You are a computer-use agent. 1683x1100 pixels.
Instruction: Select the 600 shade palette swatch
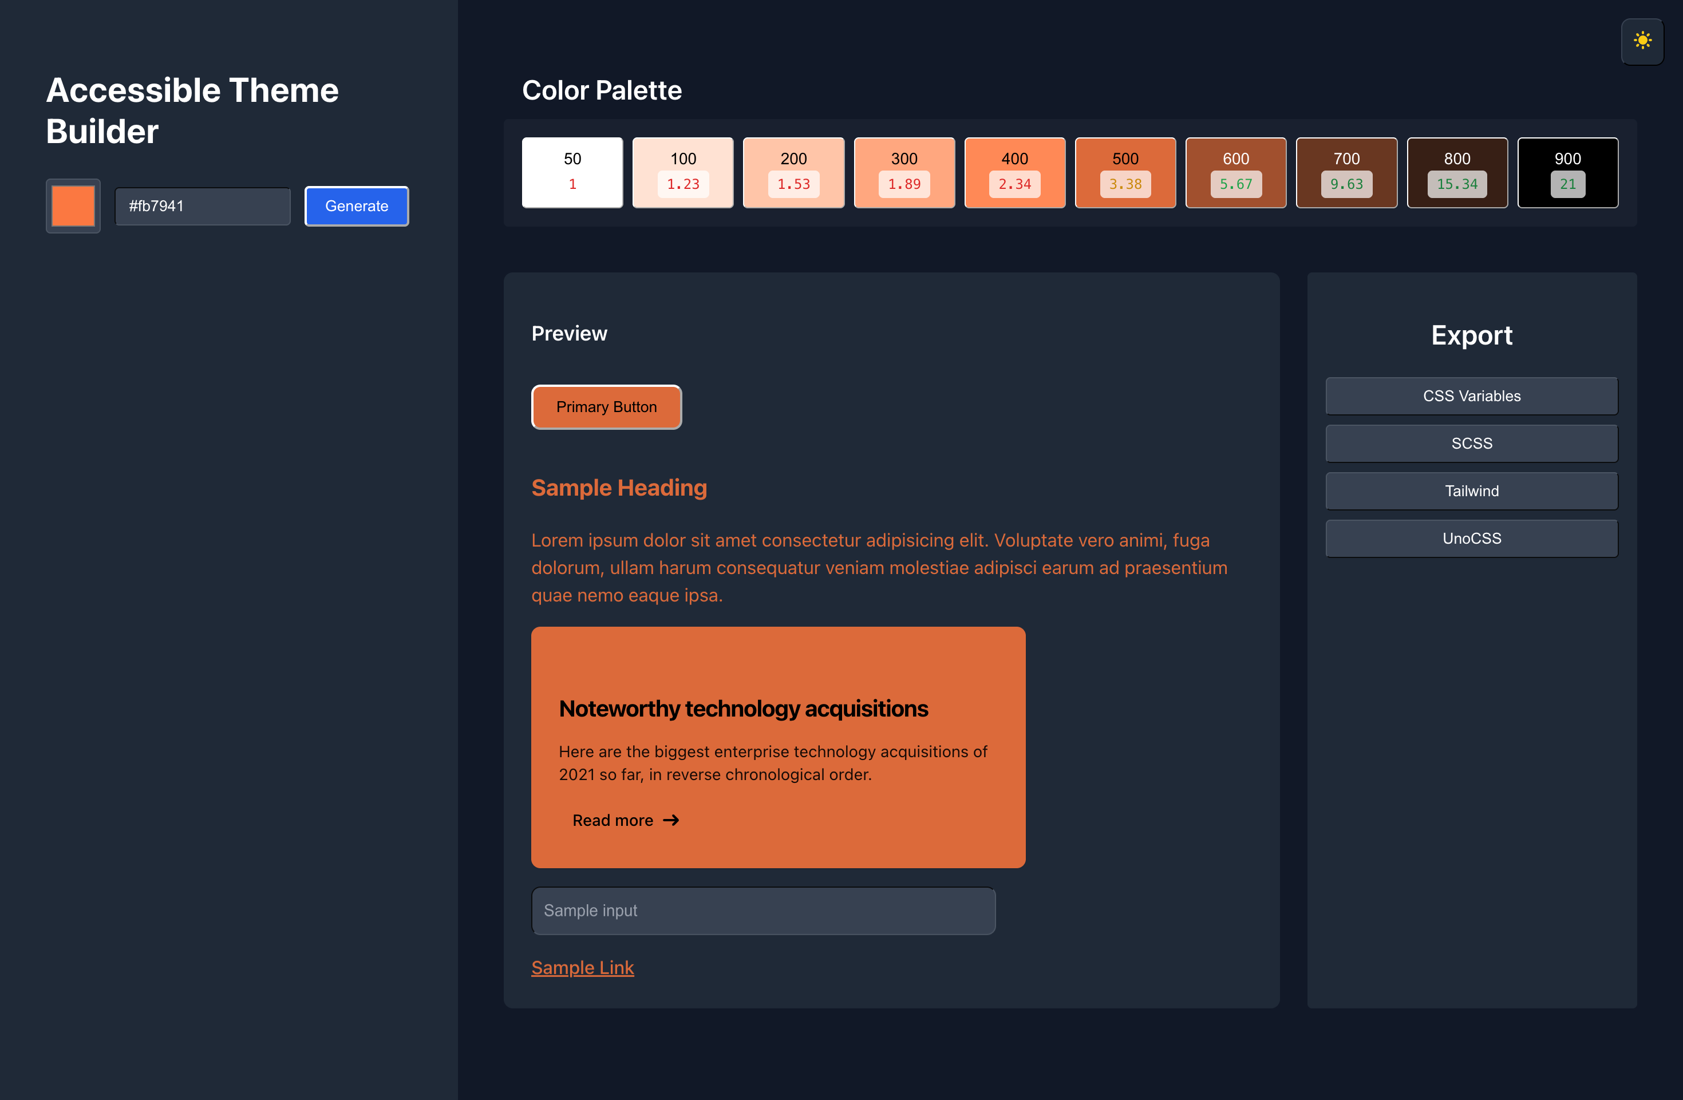coord(1235,172)
